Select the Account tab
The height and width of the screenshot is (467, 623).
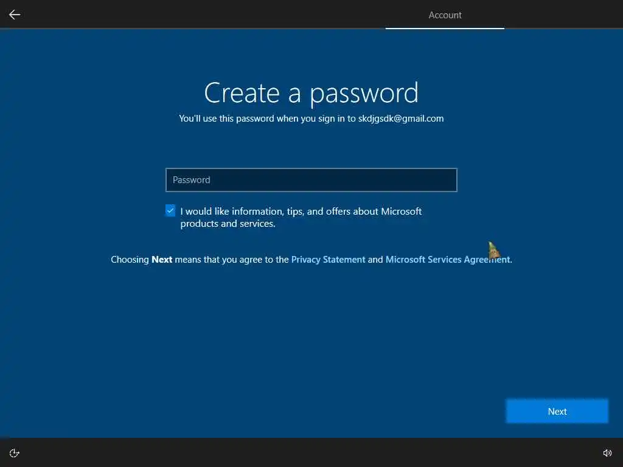[x=445, y=15]
